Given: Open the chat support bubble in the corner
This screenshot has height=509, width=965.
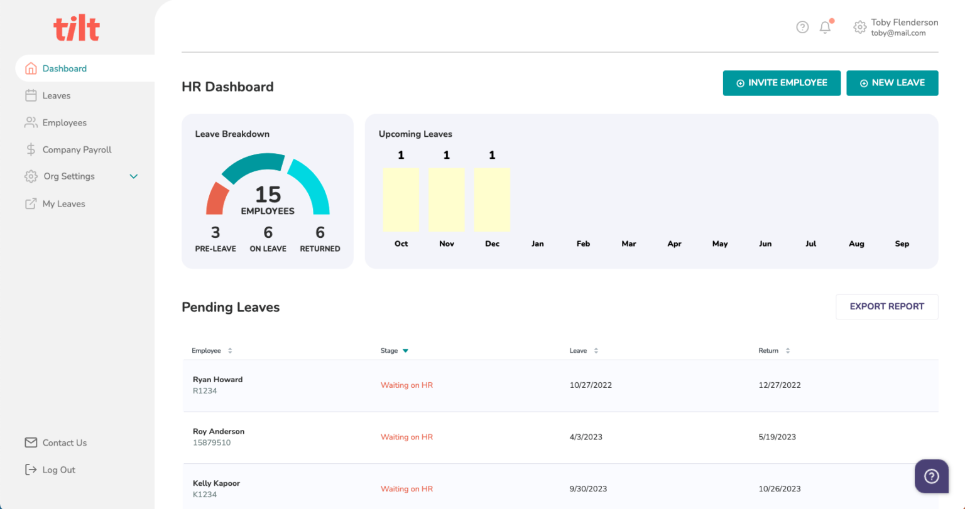Looking at the screenshot, I should coord(931,476).
